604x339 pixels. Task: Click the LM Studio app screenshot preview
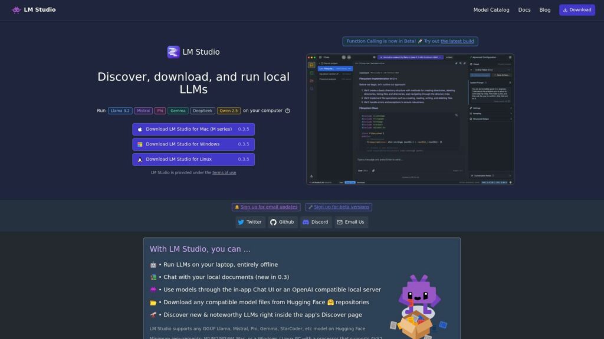tap(411, 119)
